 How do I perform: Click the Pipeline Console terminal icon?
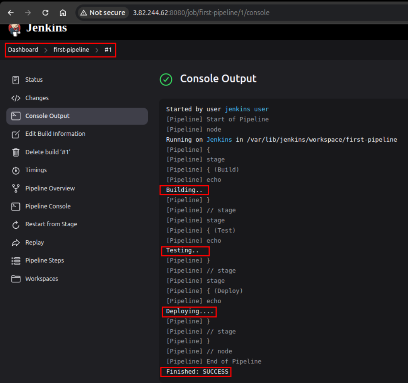(x=15, y=207)
